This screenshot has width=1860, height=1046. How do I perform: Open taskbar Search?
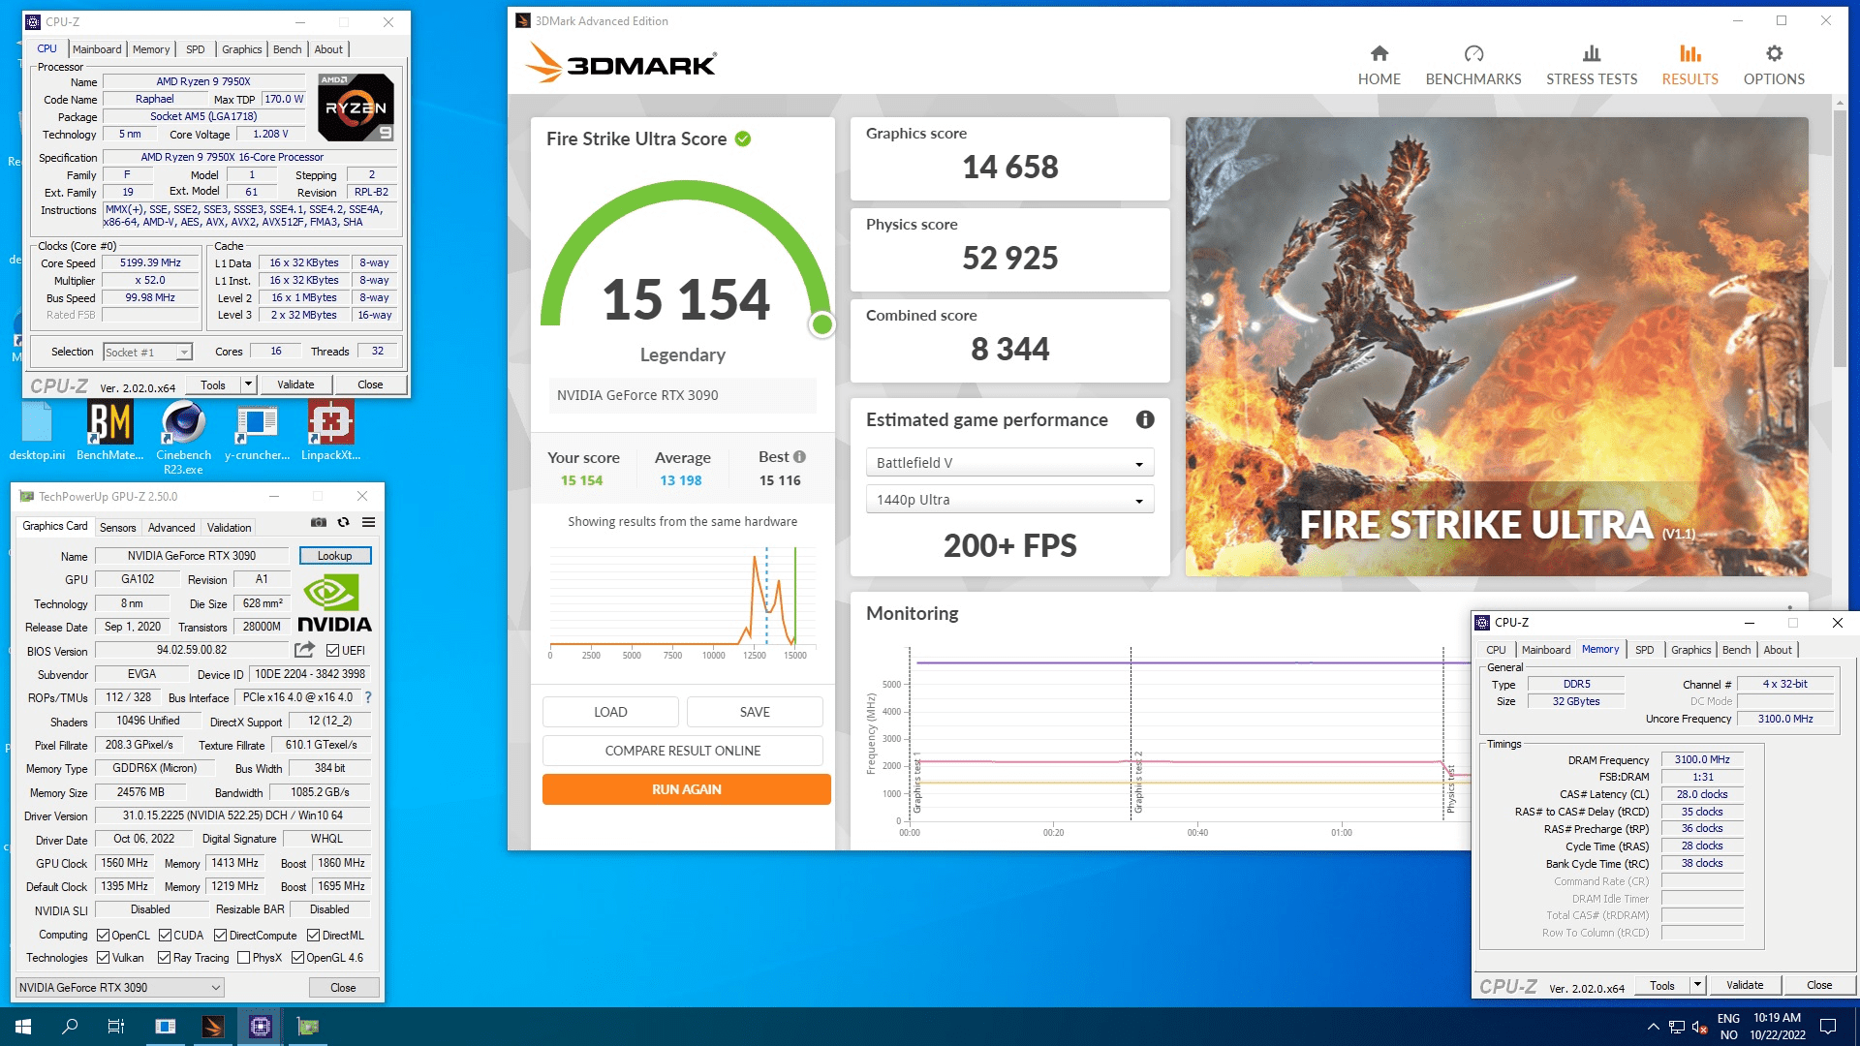coord(70,1027)
